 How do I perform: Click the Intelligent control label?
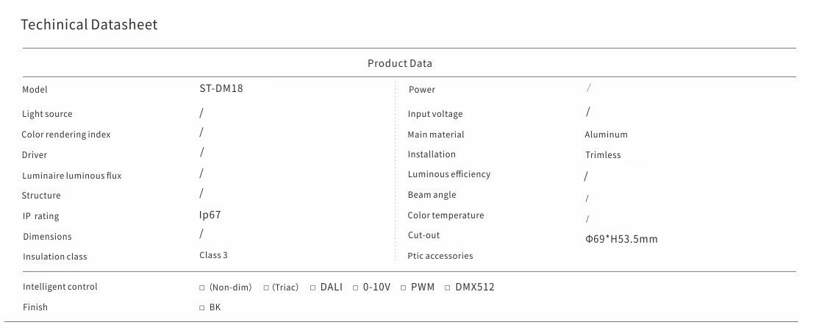tap(60, 287)
